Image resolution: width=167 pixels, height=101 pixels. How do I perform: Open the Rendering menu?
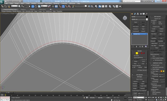[x=56, y=3]
